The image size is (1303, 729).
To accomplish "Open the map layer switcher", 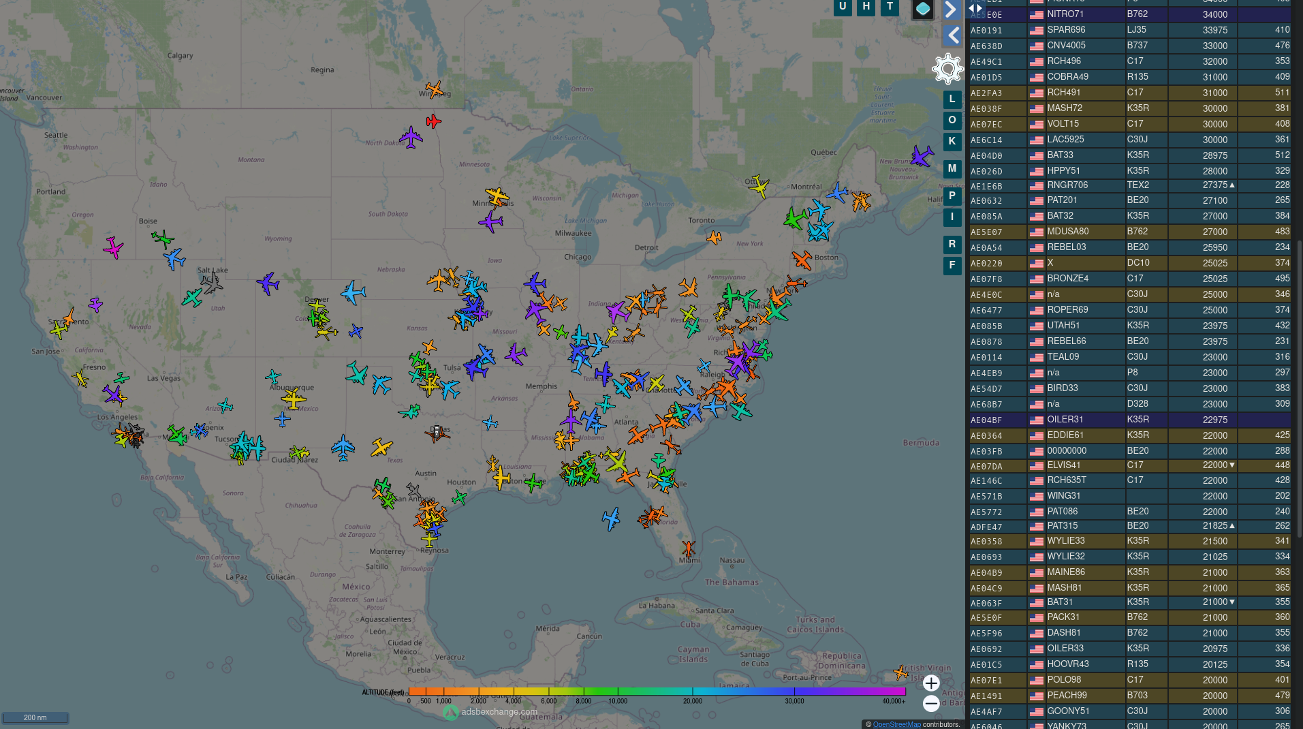I will pyautogui.click(x=922, y=10).
